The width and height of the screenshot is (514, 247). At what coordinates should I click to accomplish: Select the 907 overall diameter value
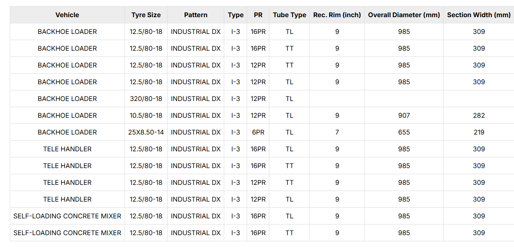pos(404,115)
